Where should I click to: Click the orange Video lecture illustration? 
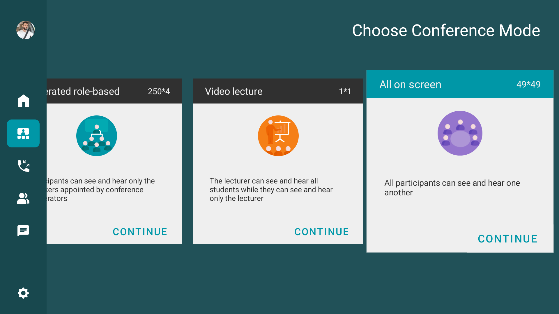[x=278, y=136]
